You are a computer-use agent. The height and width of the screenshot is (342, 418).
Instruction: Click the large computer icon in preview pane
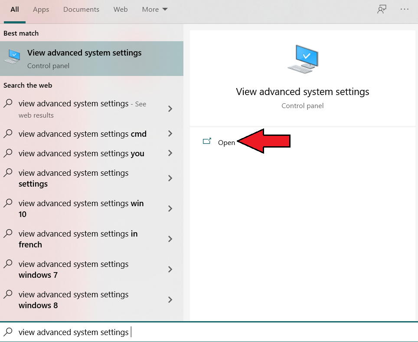pyautogui.click(x=303, y=59)
